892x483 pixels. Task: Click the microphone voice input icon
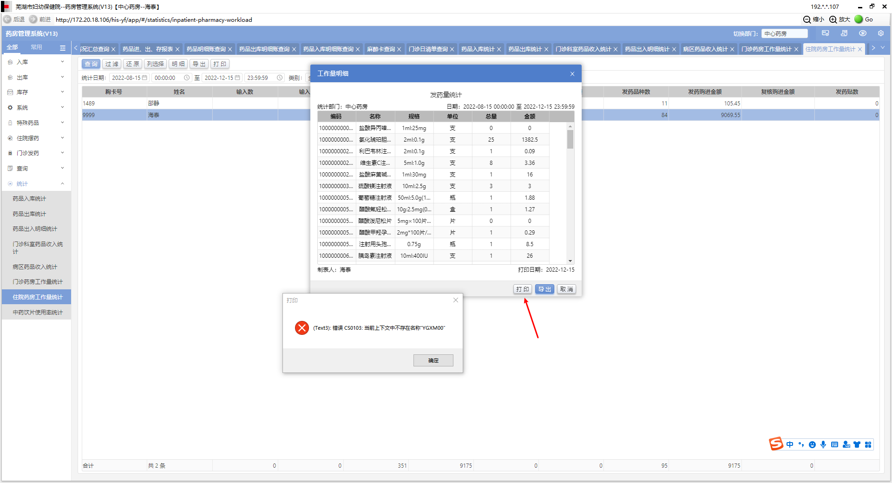(823, 444)
